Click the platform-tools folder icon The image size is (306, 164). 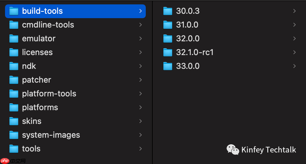tap(14, 94)
